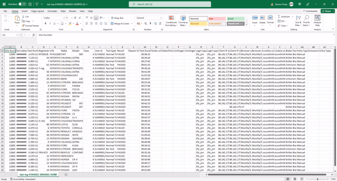Image resolution: width=337 pixels, height=181 pixels.
Task: Toggle bold formatting
Action: [46, 24]
